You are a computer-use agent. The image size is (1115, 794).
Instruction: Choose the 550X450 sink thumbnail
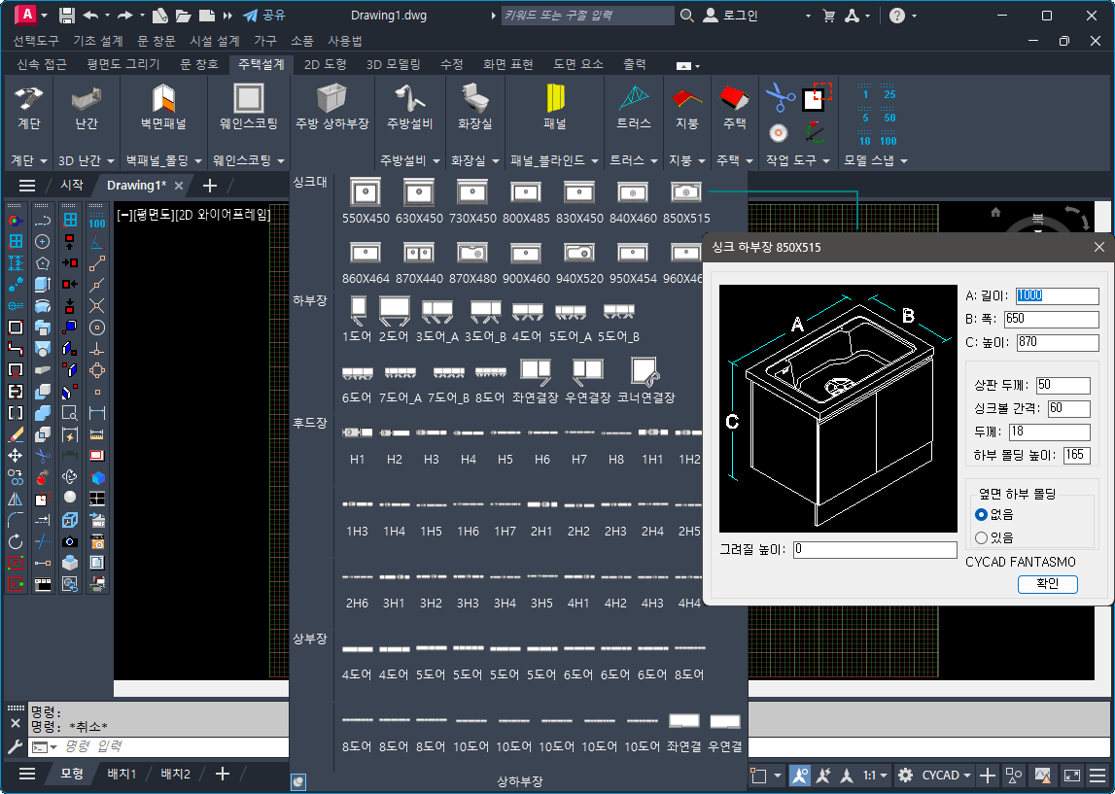pyautogui.click(x=365, y=193)
